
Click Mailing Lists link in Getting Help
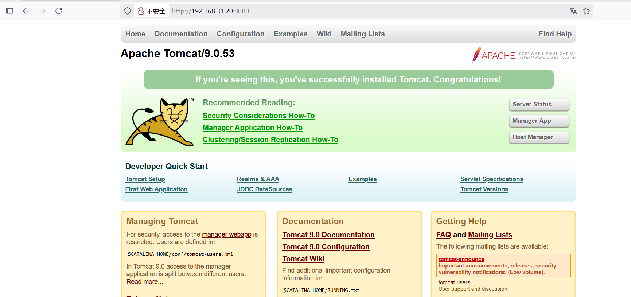pos(490,235)
